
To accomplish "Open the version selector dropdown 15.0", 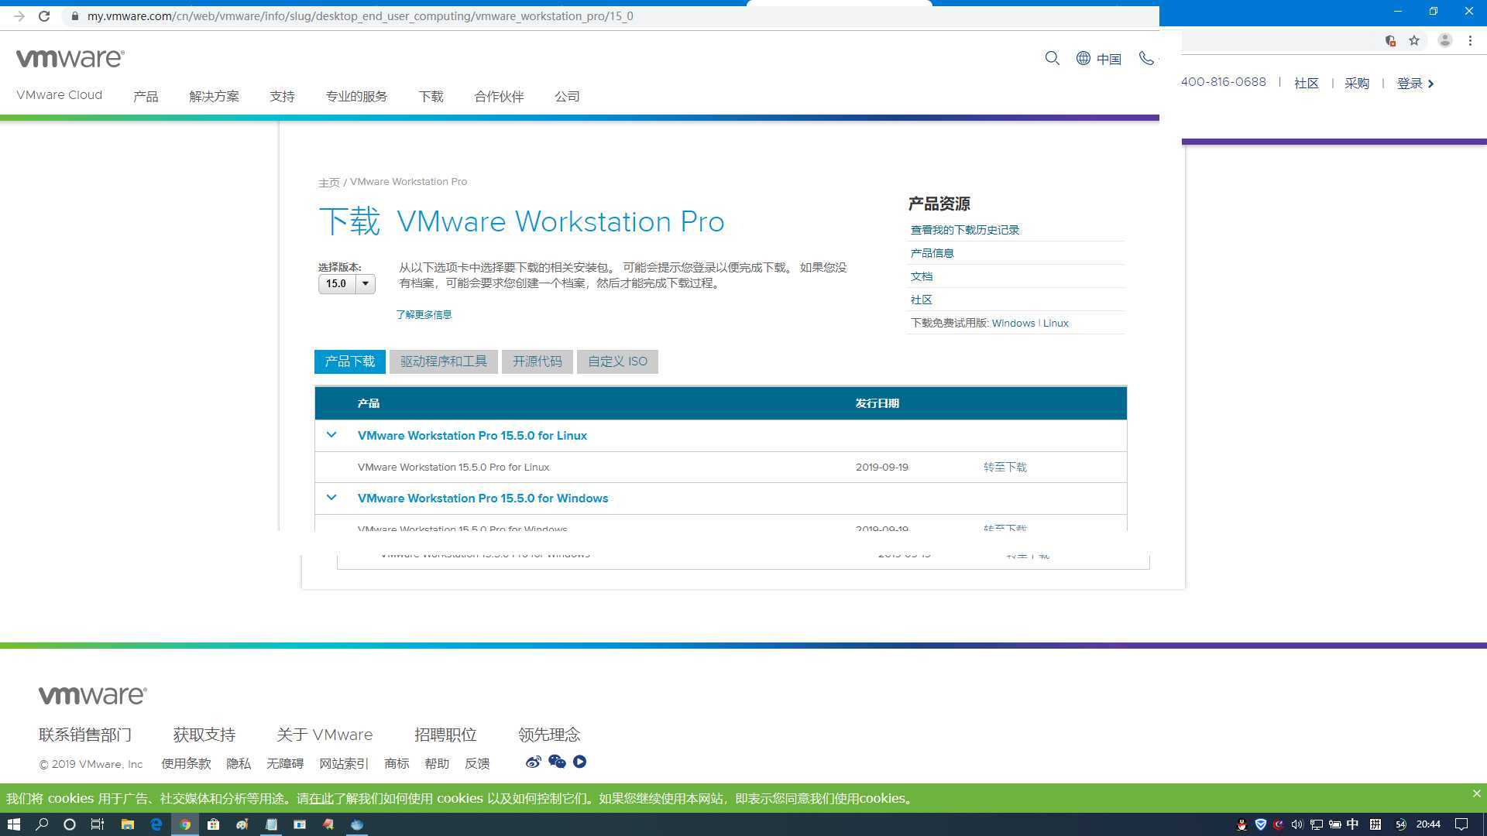I will tap(346, 284).
